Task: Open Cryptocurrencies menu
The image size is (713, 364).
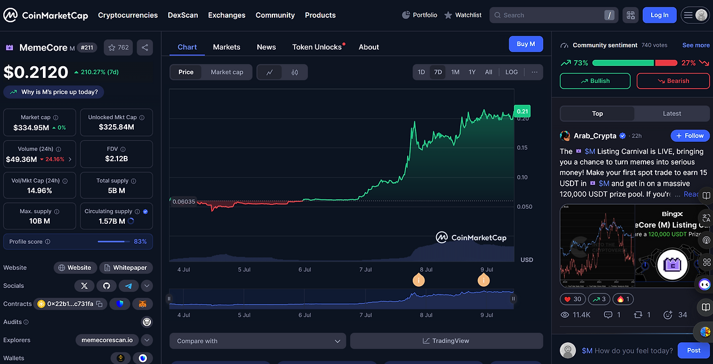Action: click(x=128, y=15)
